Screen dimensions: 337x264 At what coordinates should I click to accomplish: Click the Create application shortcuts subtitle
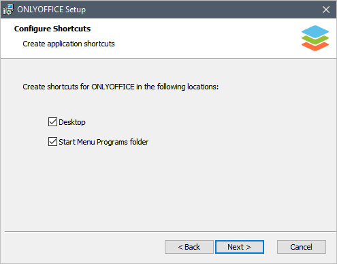[69, 44]
